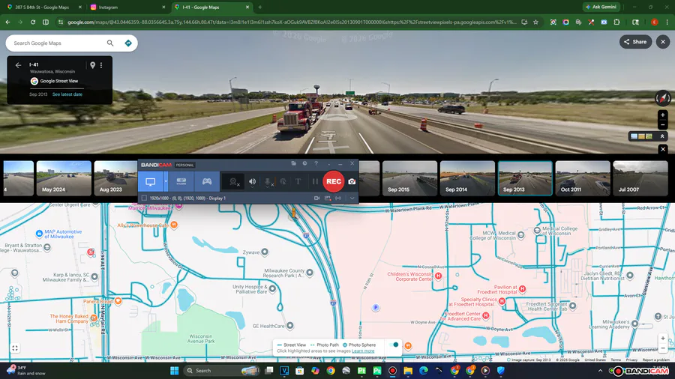Toggle Bandicam text overlay
Image resolution: width=675 pixels, height=379 pixels.
(298, 182)
